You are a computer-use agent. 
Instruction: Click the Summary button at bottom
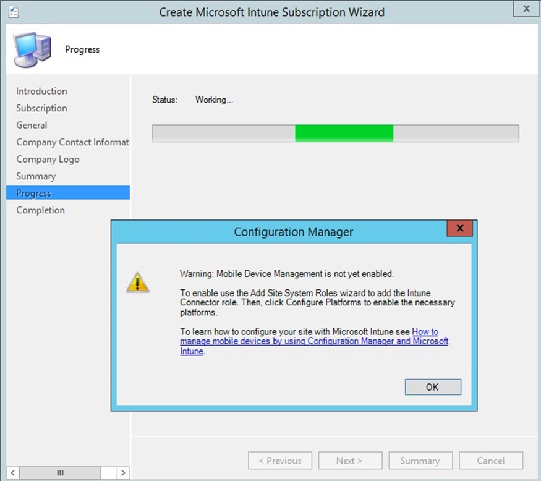coord(420,461)
